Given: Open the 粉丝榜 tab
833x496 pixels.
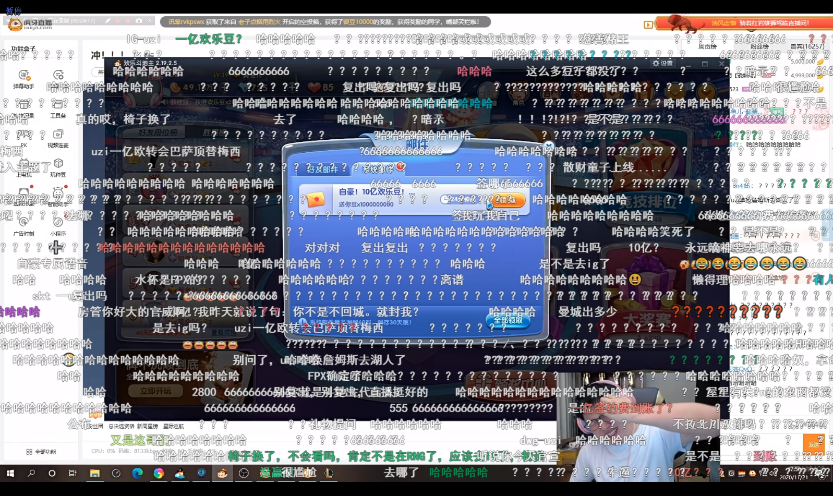Looking at the screenshot, I should point(759,46).
